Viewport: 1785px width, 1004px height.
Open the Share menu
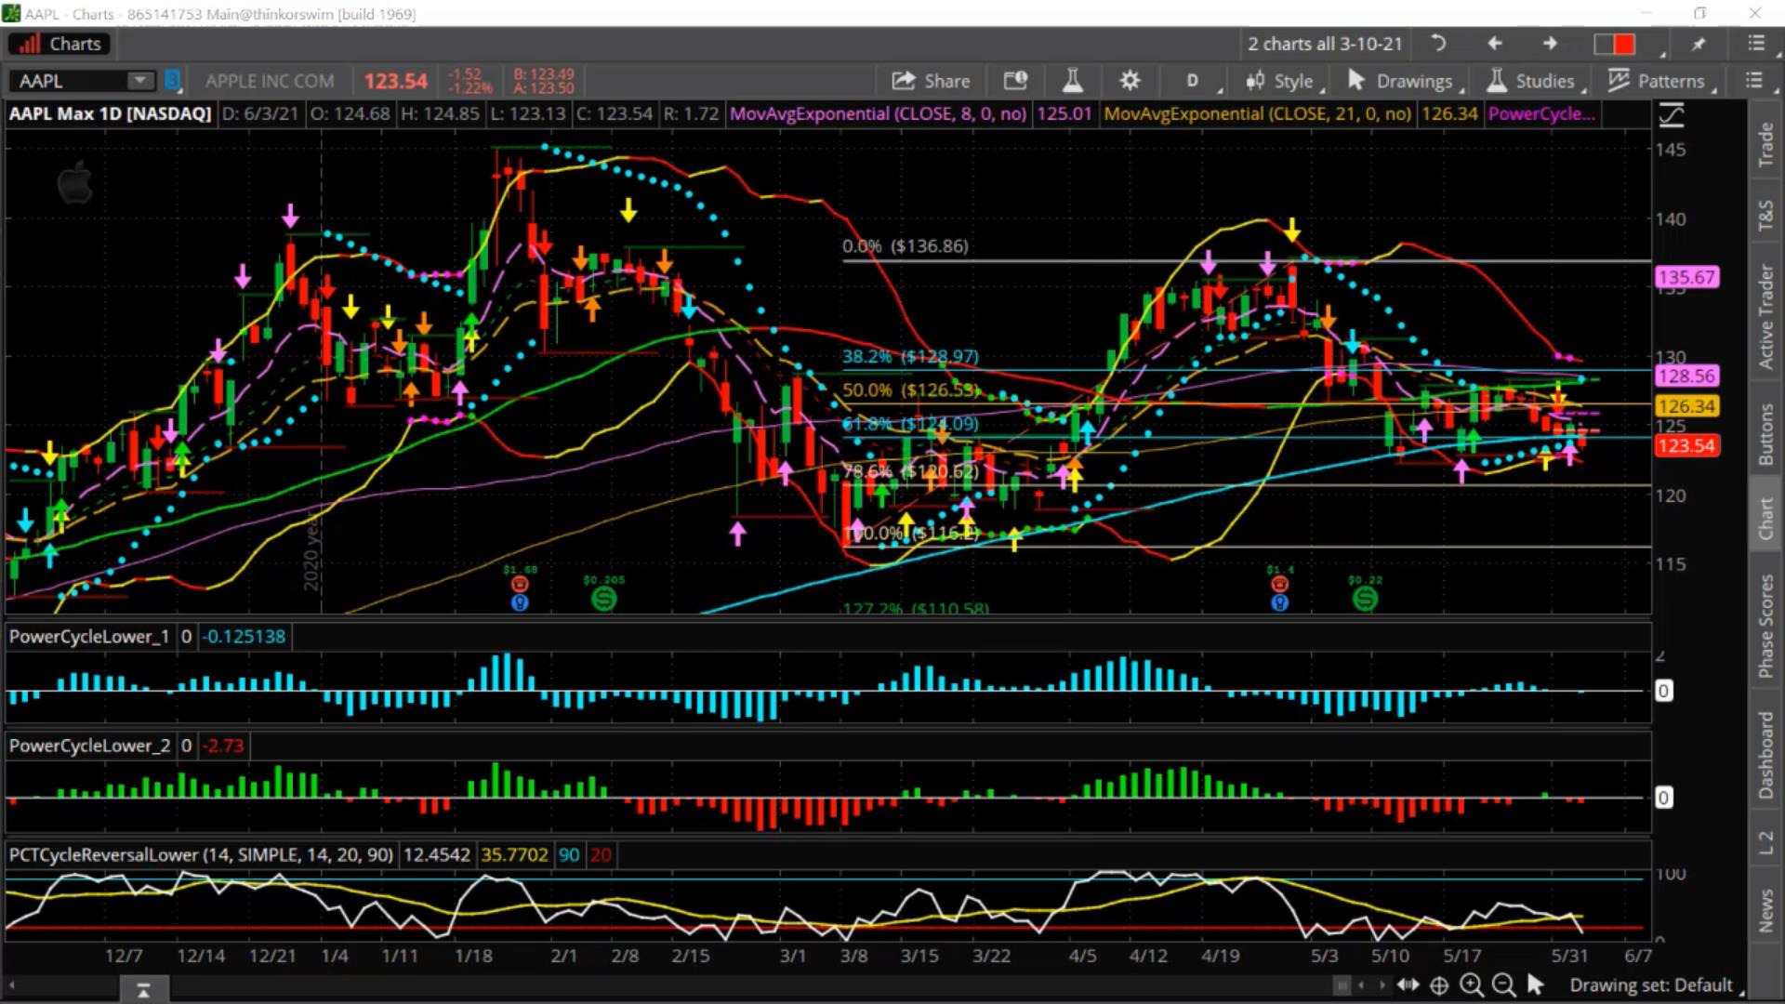932,81
